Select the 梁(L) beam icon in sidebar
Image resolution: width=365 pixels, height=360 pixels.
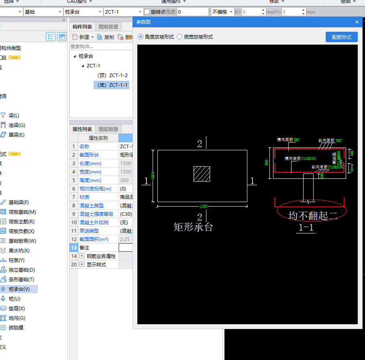click(x=3, y=115)
